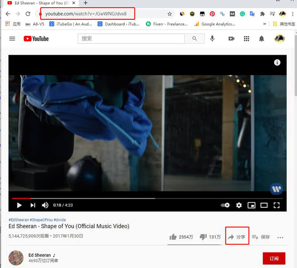297x268 pixels.
Task: Toggle the autoplay switch in player
Action: (225, 205)
